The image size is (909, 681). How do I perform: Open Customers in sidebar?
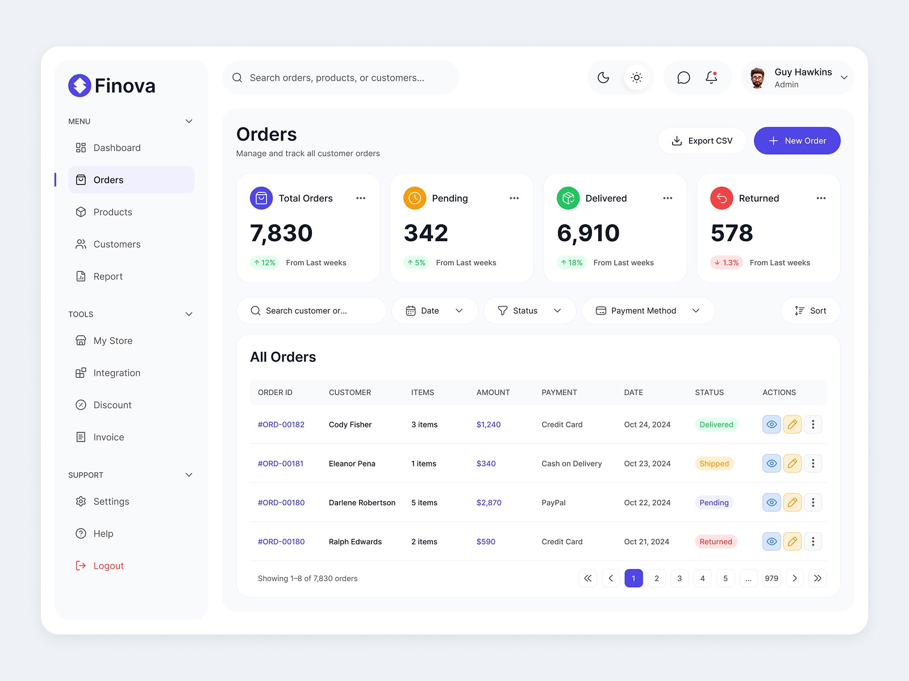point(131,244)
